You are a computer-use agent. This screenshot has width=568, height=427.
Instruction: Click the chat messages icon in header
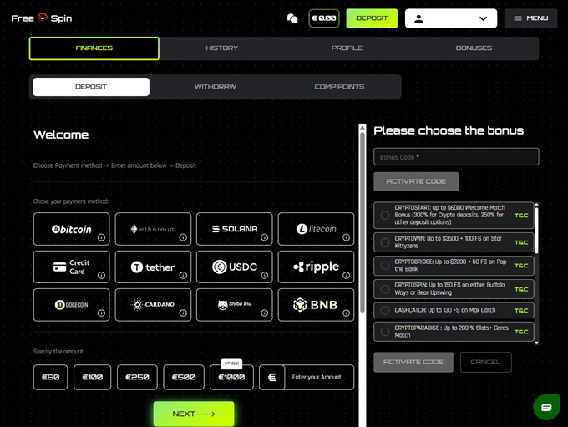click(292, 18)
